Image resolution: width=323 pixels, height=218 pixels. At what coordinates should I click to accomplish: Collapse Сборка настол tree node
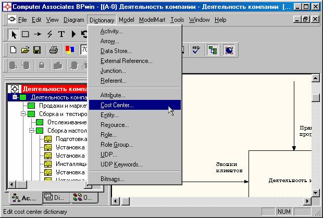point(31,131)
